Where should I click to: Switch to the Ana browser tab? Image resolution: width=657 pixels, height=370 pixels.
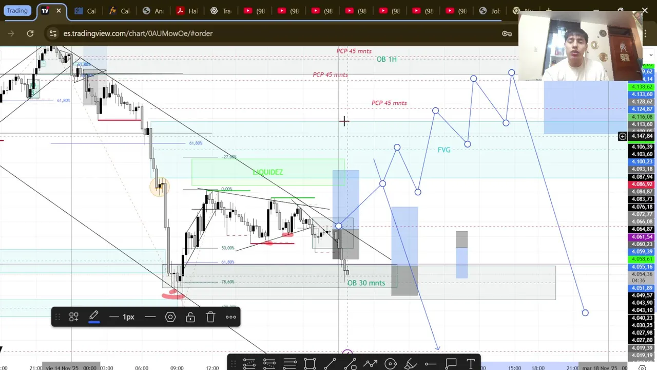153,11
